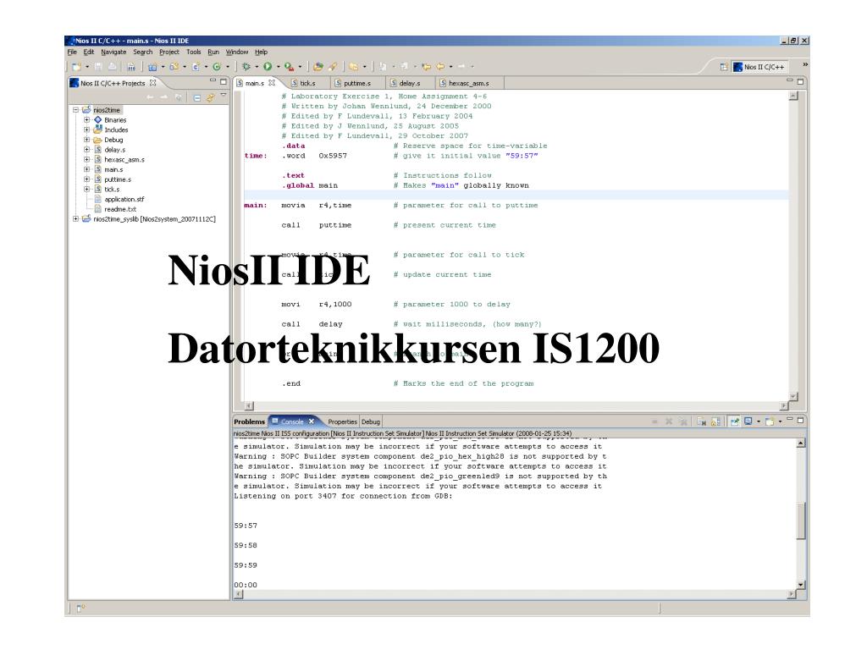The height and width of the screenshot is (650, 867).
Task: Toggle Pin Console button
Action: (734, 421)
